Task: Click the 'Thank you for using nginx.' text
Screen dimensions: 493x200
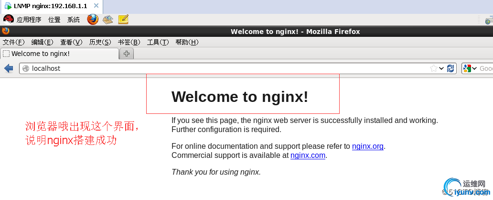Action: (216, 172)
